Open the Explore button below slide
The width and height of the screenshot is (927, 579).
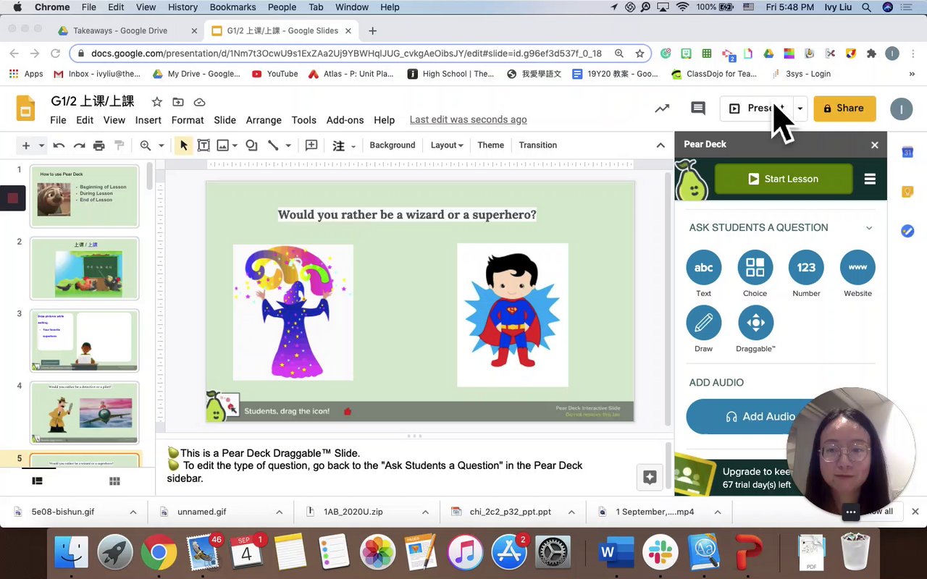(x=650, y=477)
